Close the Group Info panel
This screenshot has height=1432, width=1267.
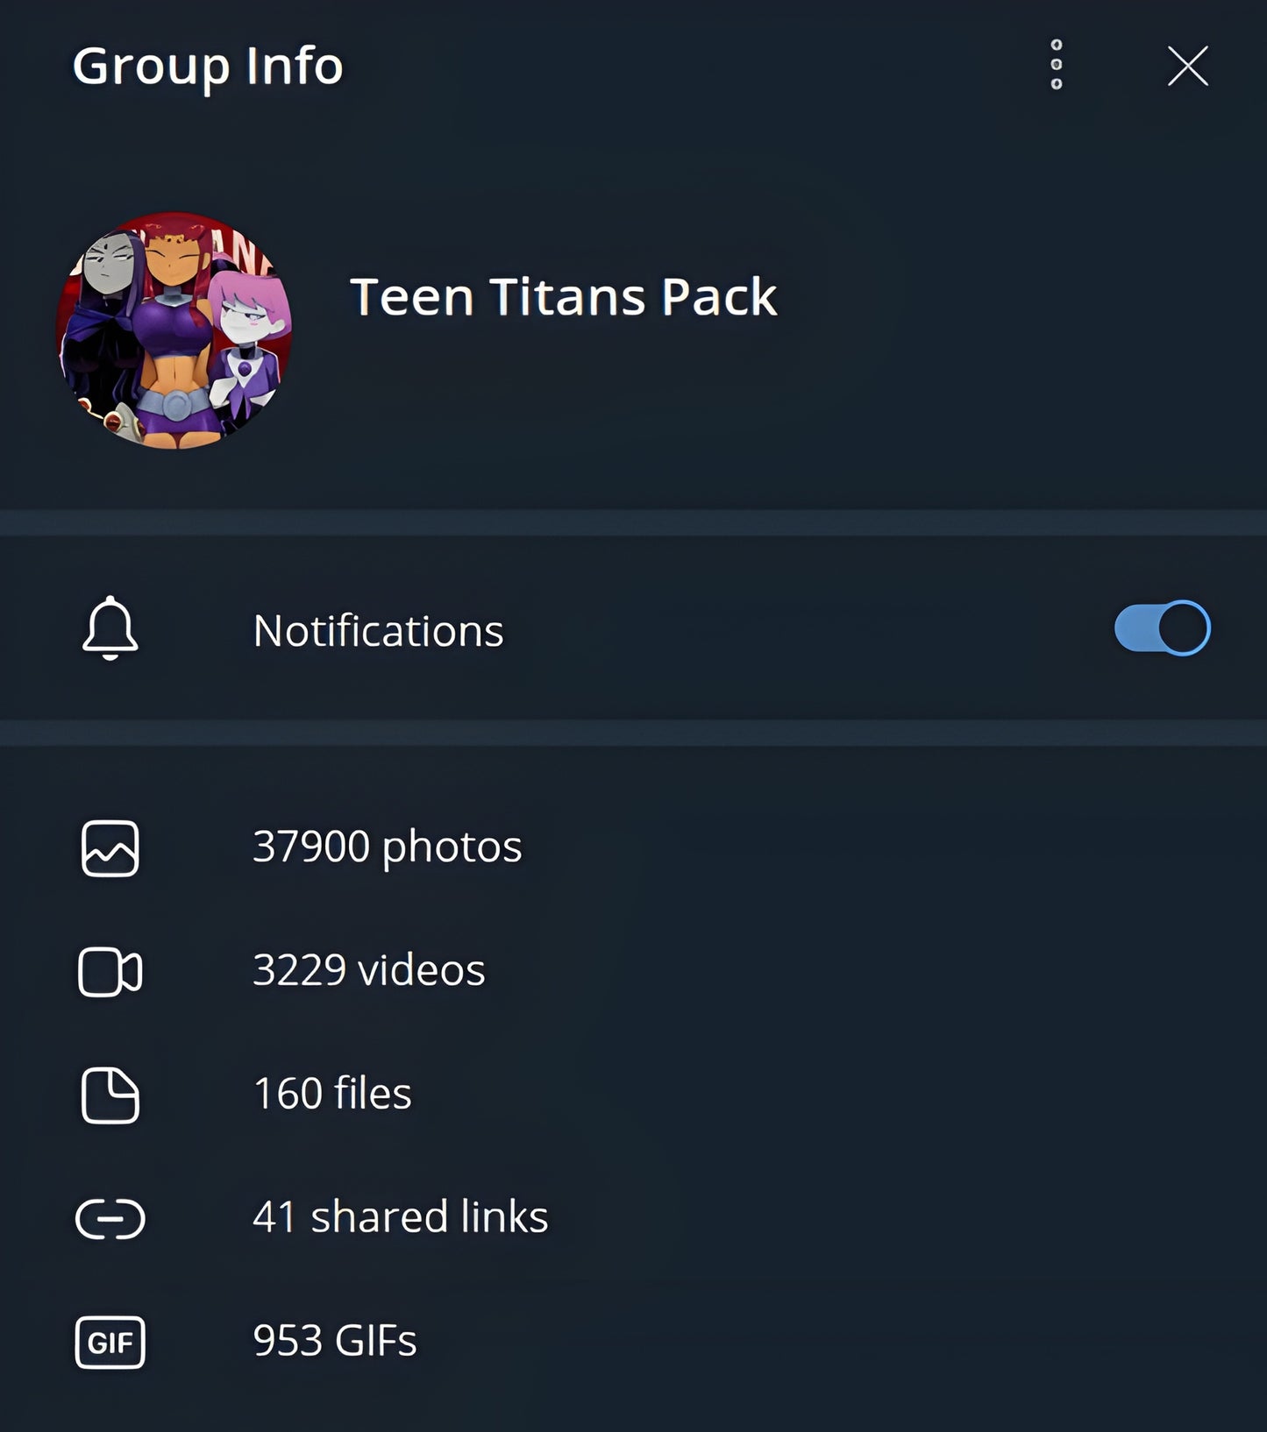(1187, 67)
